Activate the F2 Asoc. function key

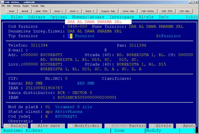[x=186, y=126]
